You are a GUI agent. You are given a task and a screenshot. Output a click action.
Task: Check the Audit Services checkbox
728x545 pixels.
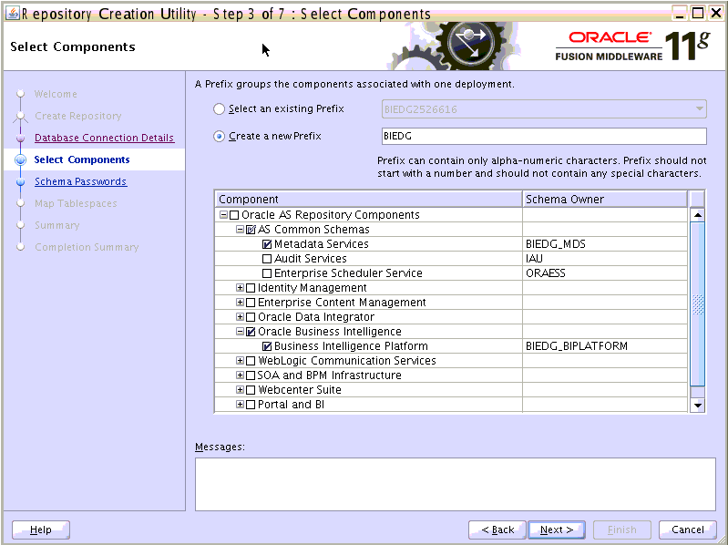click(x=267, y=259)
